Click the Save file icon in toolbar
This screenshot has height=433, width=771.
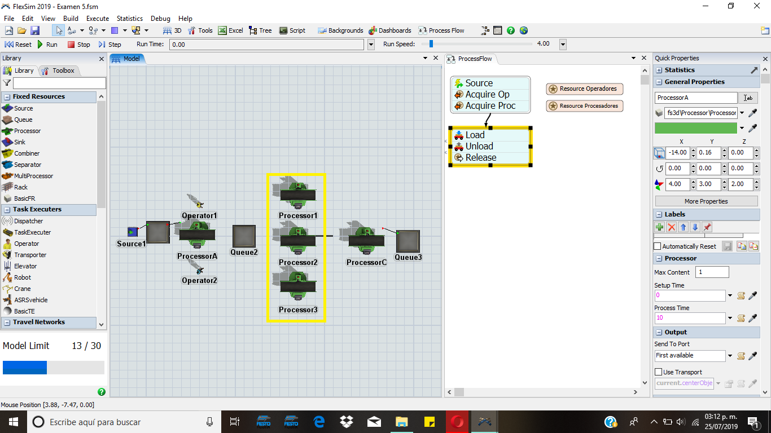(35, 30)
